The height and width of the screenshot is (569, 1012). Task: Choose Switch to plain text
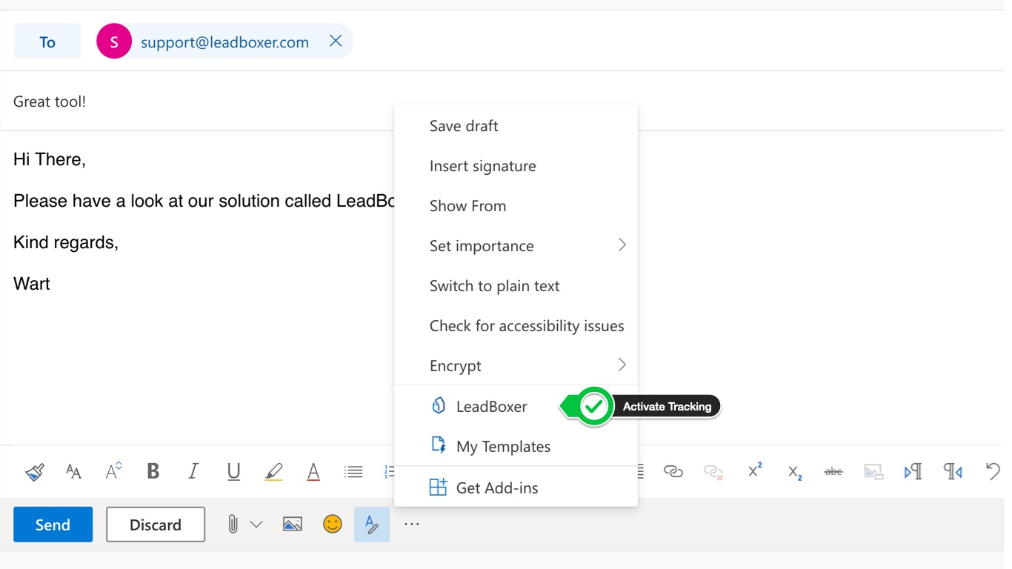pos(494,286)
